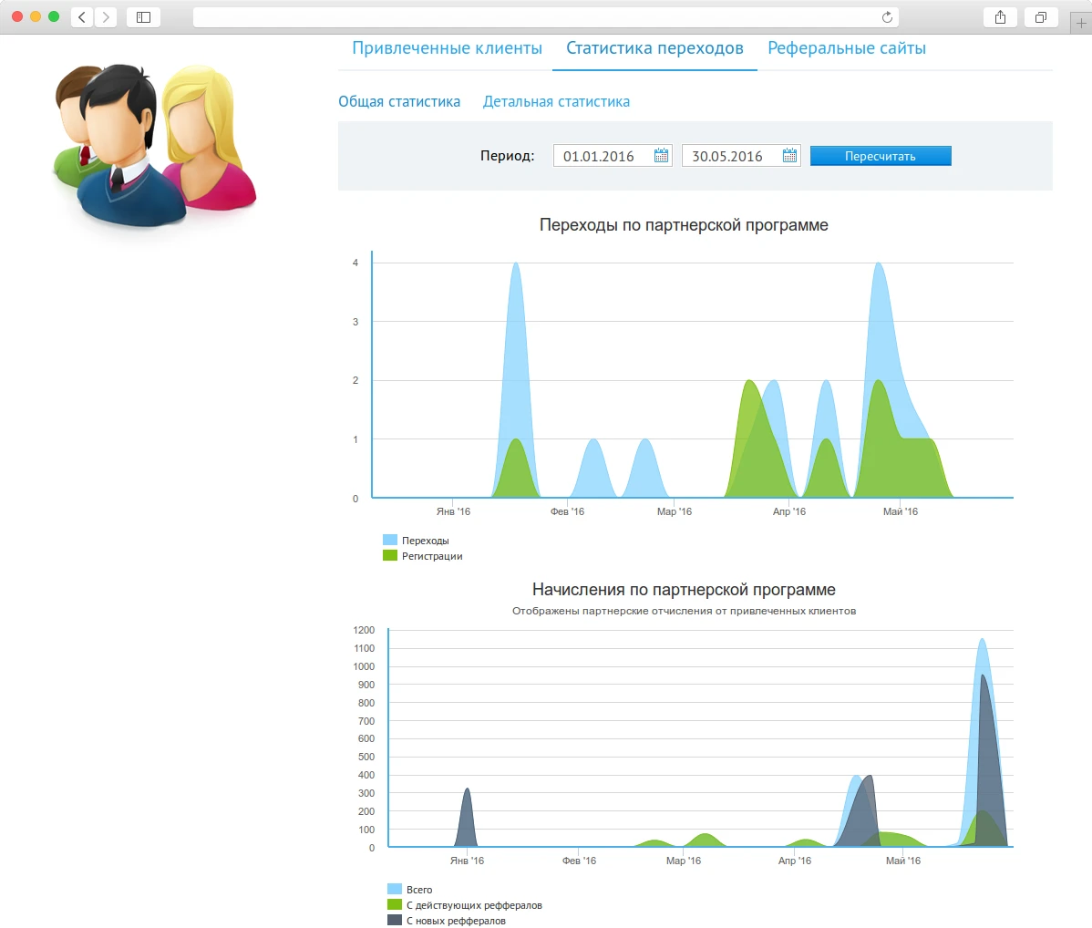Screen dimensions: 1092x928
Task: Open a new tab with plus button
Action: click(x=1081, y=23)
